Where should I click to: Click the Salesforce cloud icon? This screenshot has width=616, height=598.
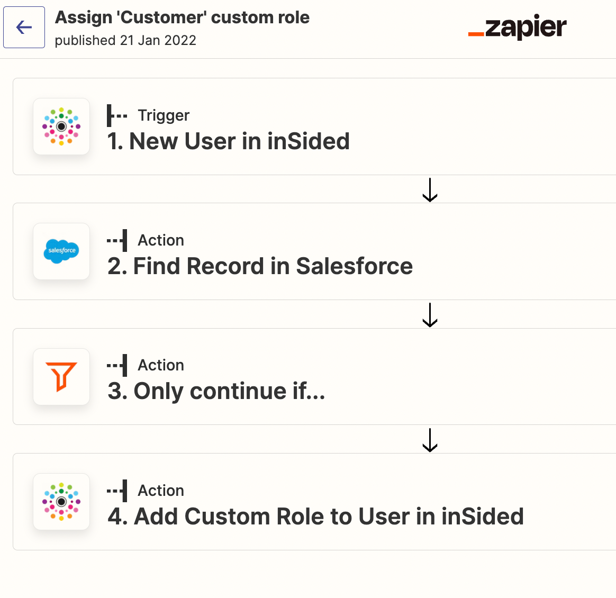[61, 251]
